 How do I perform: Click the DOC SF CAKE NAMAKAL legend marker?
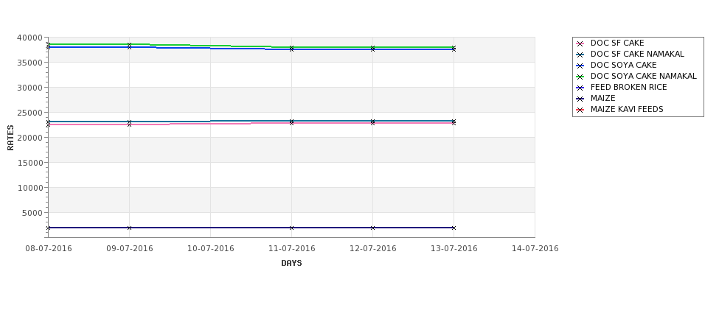580,55
